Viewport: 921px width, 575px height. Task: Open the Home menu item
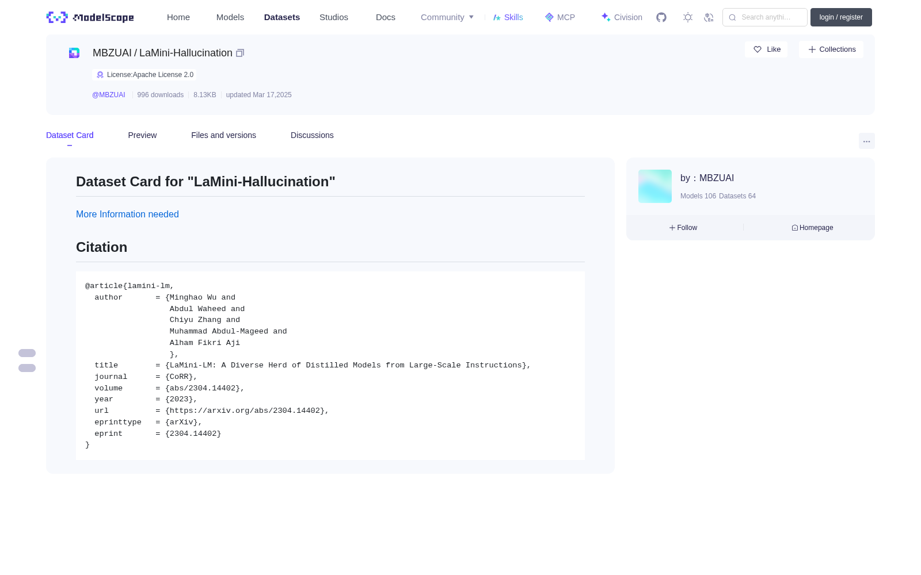(x=178, y=17)
